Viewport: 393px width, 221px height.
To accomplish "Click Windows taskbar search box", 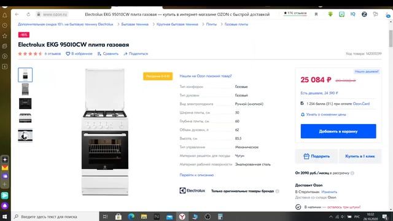I will click(55, 217).
